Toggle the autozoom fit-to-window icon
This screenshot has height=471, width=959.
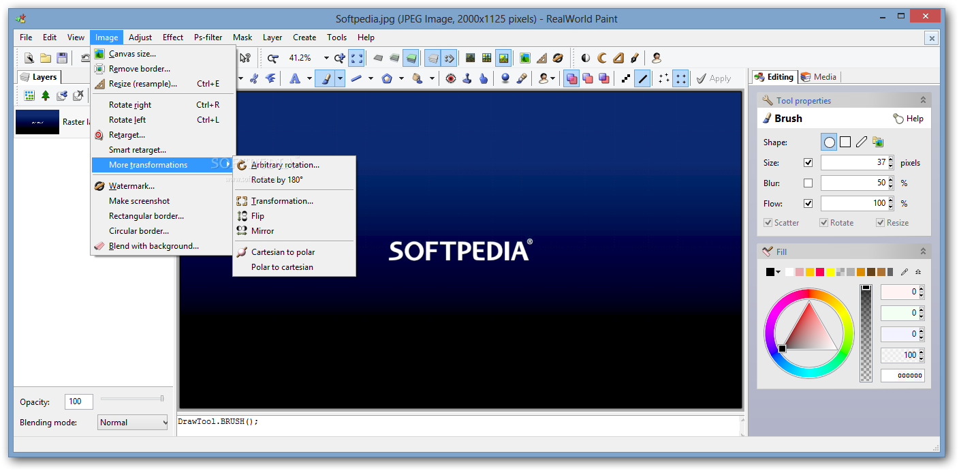356,58
